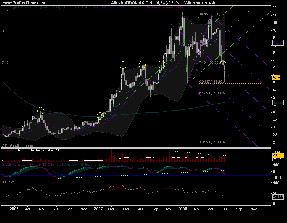
Task: Click the 1,9153 (261,80%) Fibonacci label
Action: [x=213, y=142]
